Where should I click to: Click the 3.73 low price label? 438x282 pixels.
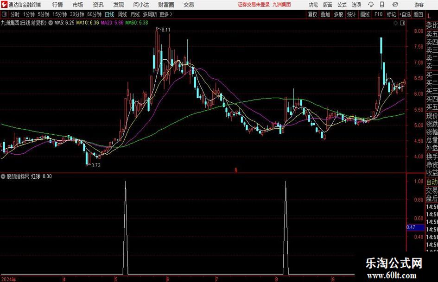coord(96,165)
